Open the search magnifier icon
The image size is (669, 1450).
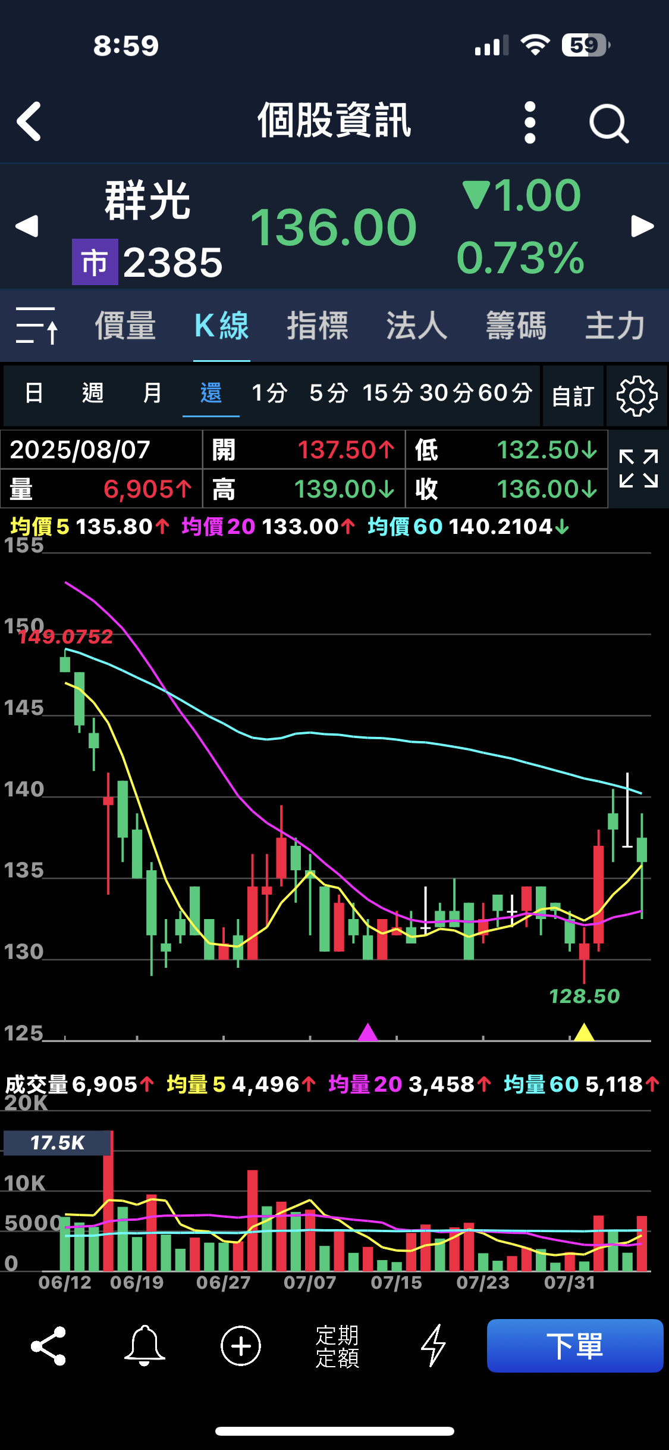609,124
